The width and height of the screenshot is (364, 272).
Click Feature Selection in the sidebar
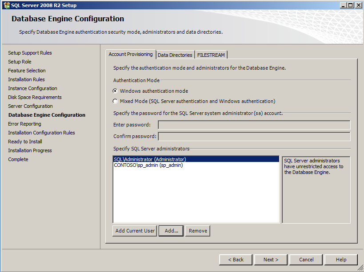(27, 71)
